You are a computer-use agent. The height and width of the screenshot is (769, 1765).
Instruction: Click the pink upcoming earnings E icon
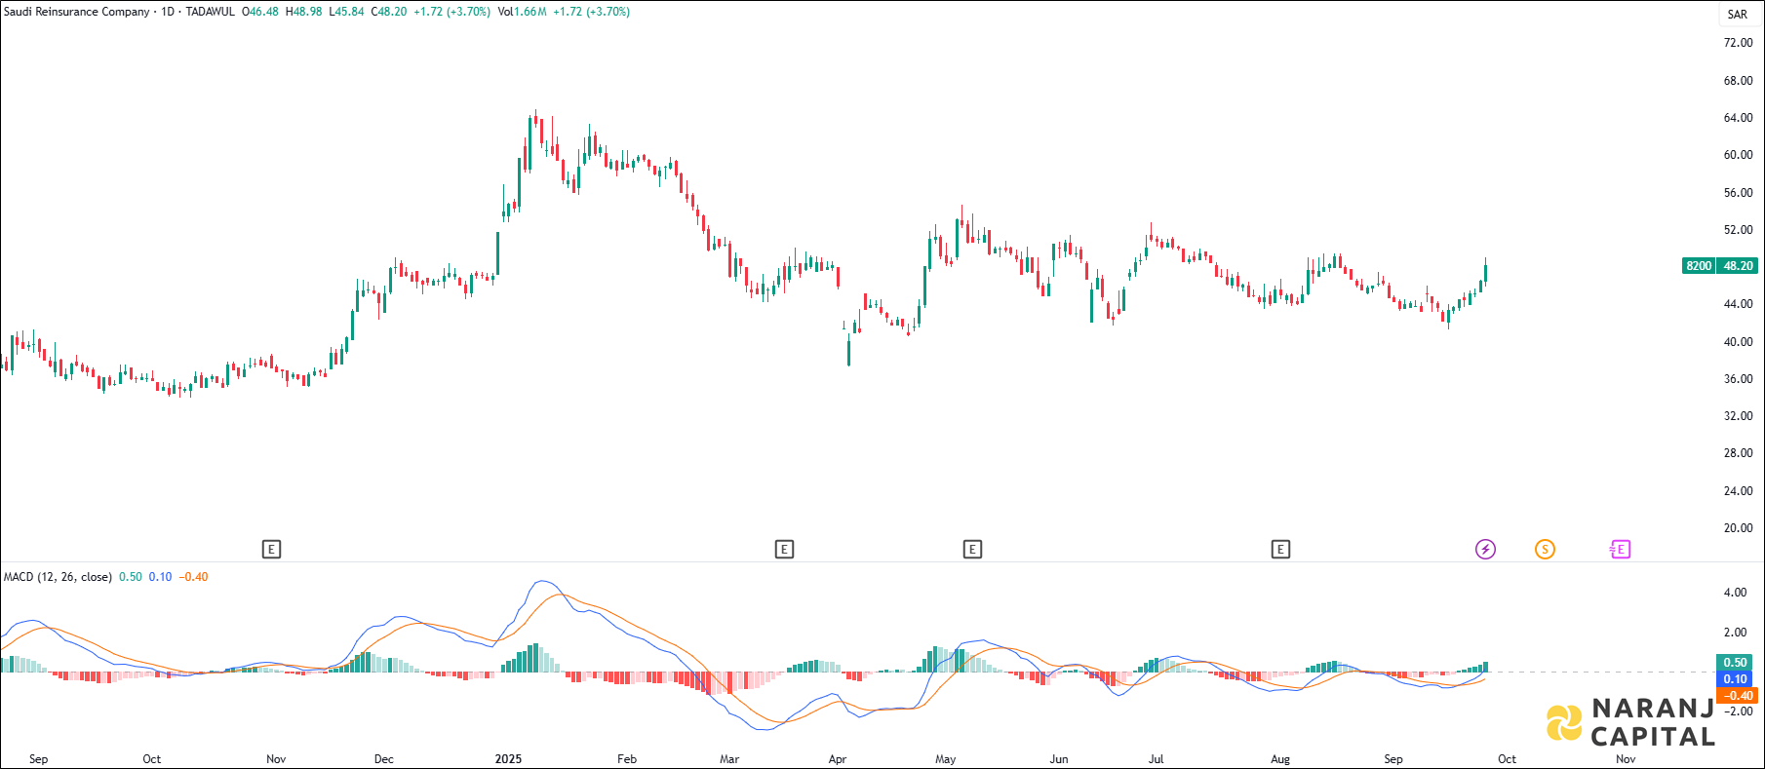1619,550
